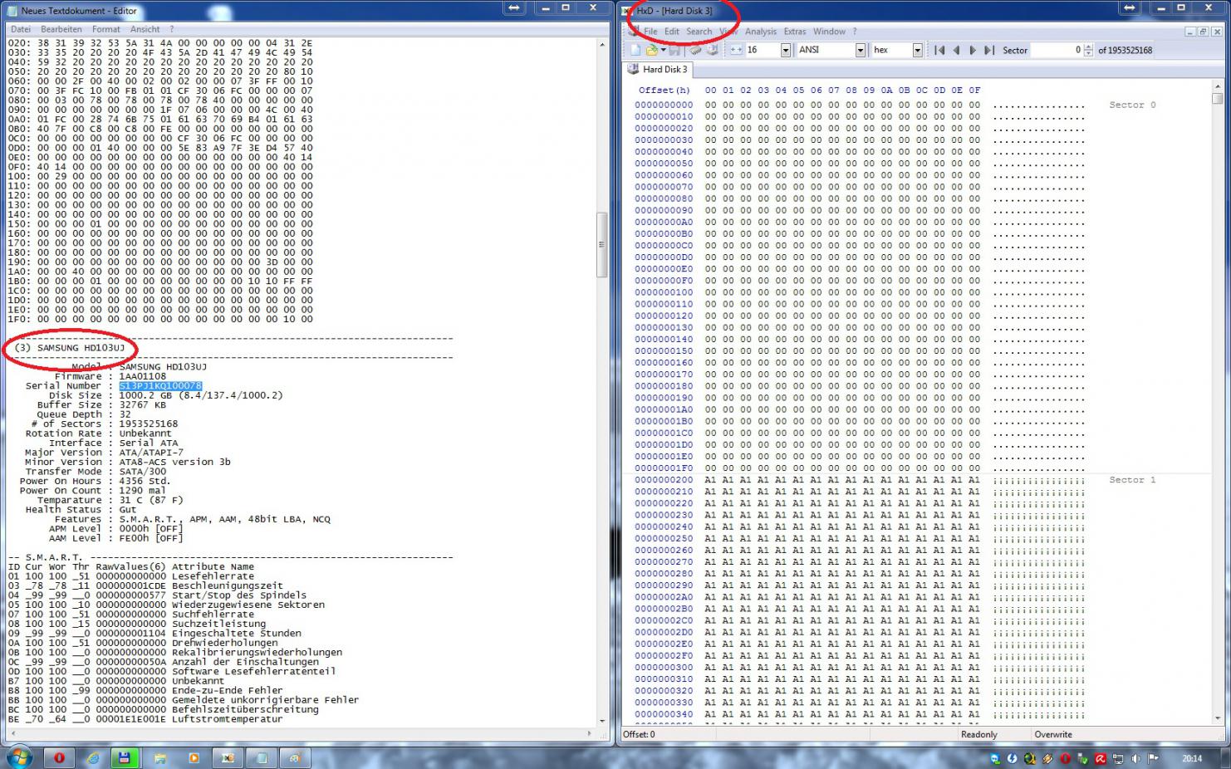Screen dimensions: 1231x769
Task: Expand hex offset base dropdown
Action: click(917, 50)
